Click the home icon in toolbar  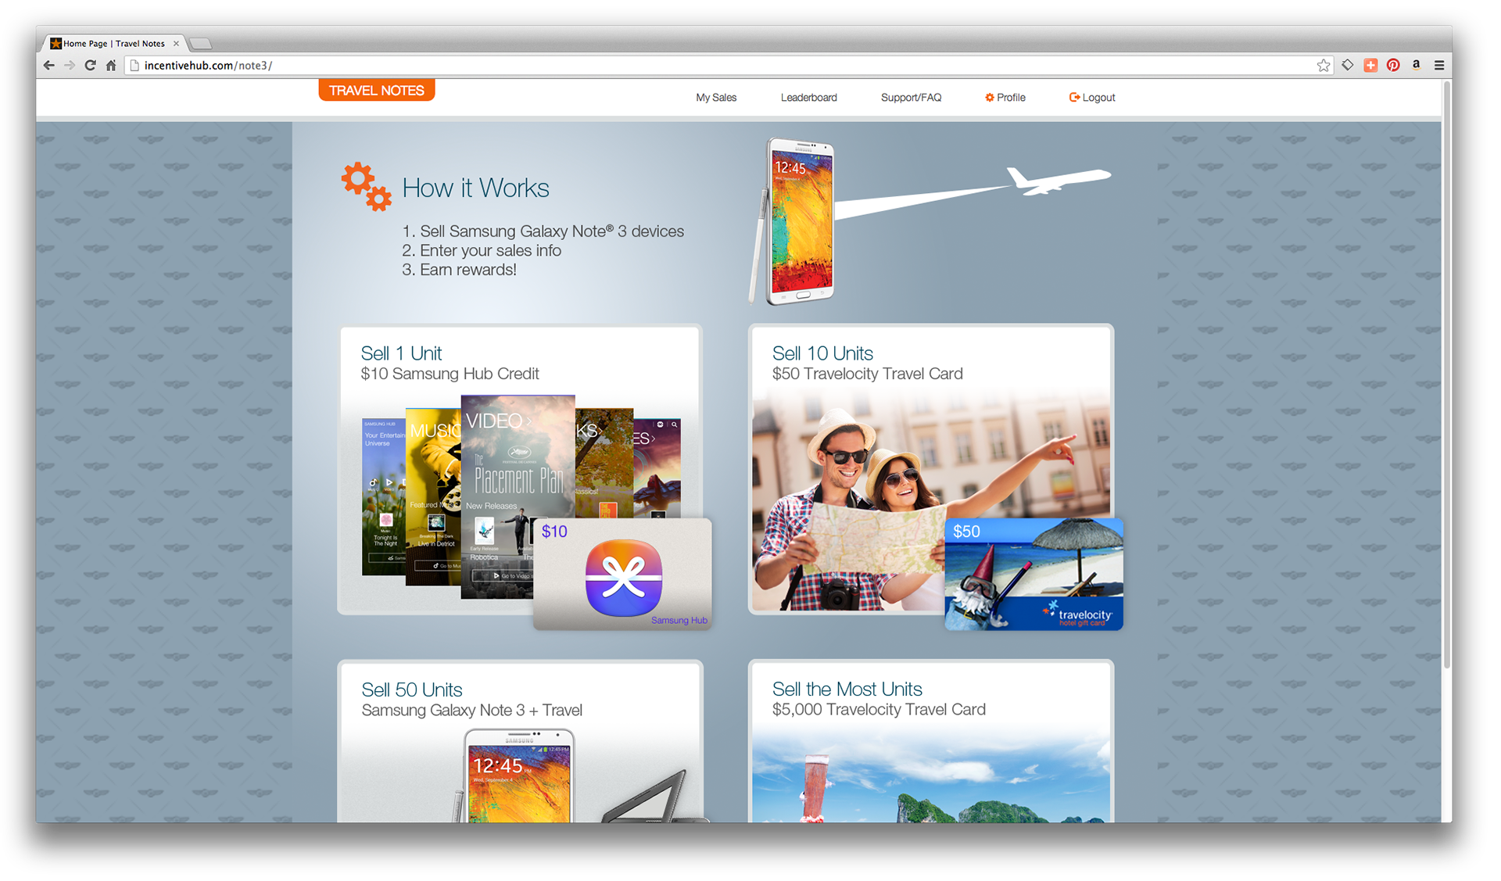111,66
